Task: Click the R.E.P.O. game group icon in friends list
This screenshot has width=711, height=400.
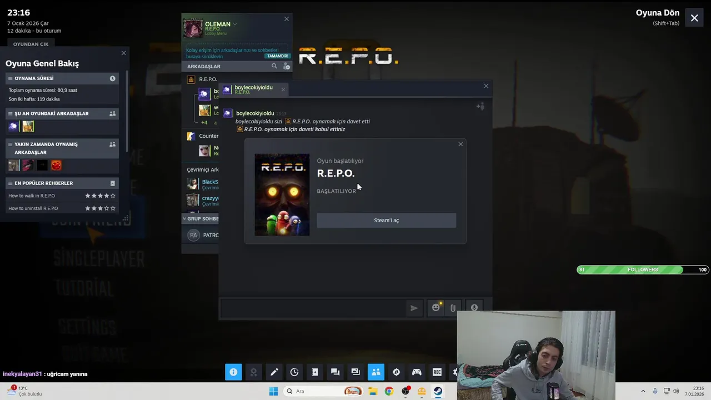Action: click(x=191, y=79)
